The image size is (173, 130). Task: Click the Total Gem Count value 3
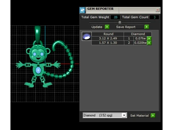pos(155,17)
